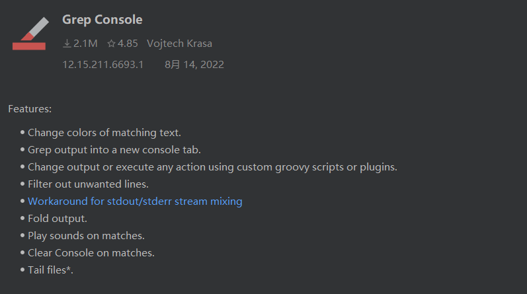This screenshot has width=527, height=294.
Task: Click 'Clear Console on matches' item
Action: pos(91,252)
